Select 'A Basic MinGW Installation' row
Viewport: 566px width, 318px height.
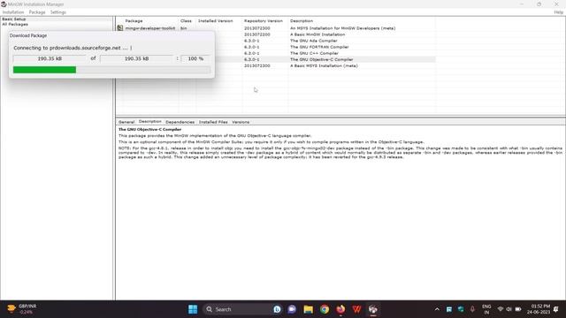click(x=317, y=34)
